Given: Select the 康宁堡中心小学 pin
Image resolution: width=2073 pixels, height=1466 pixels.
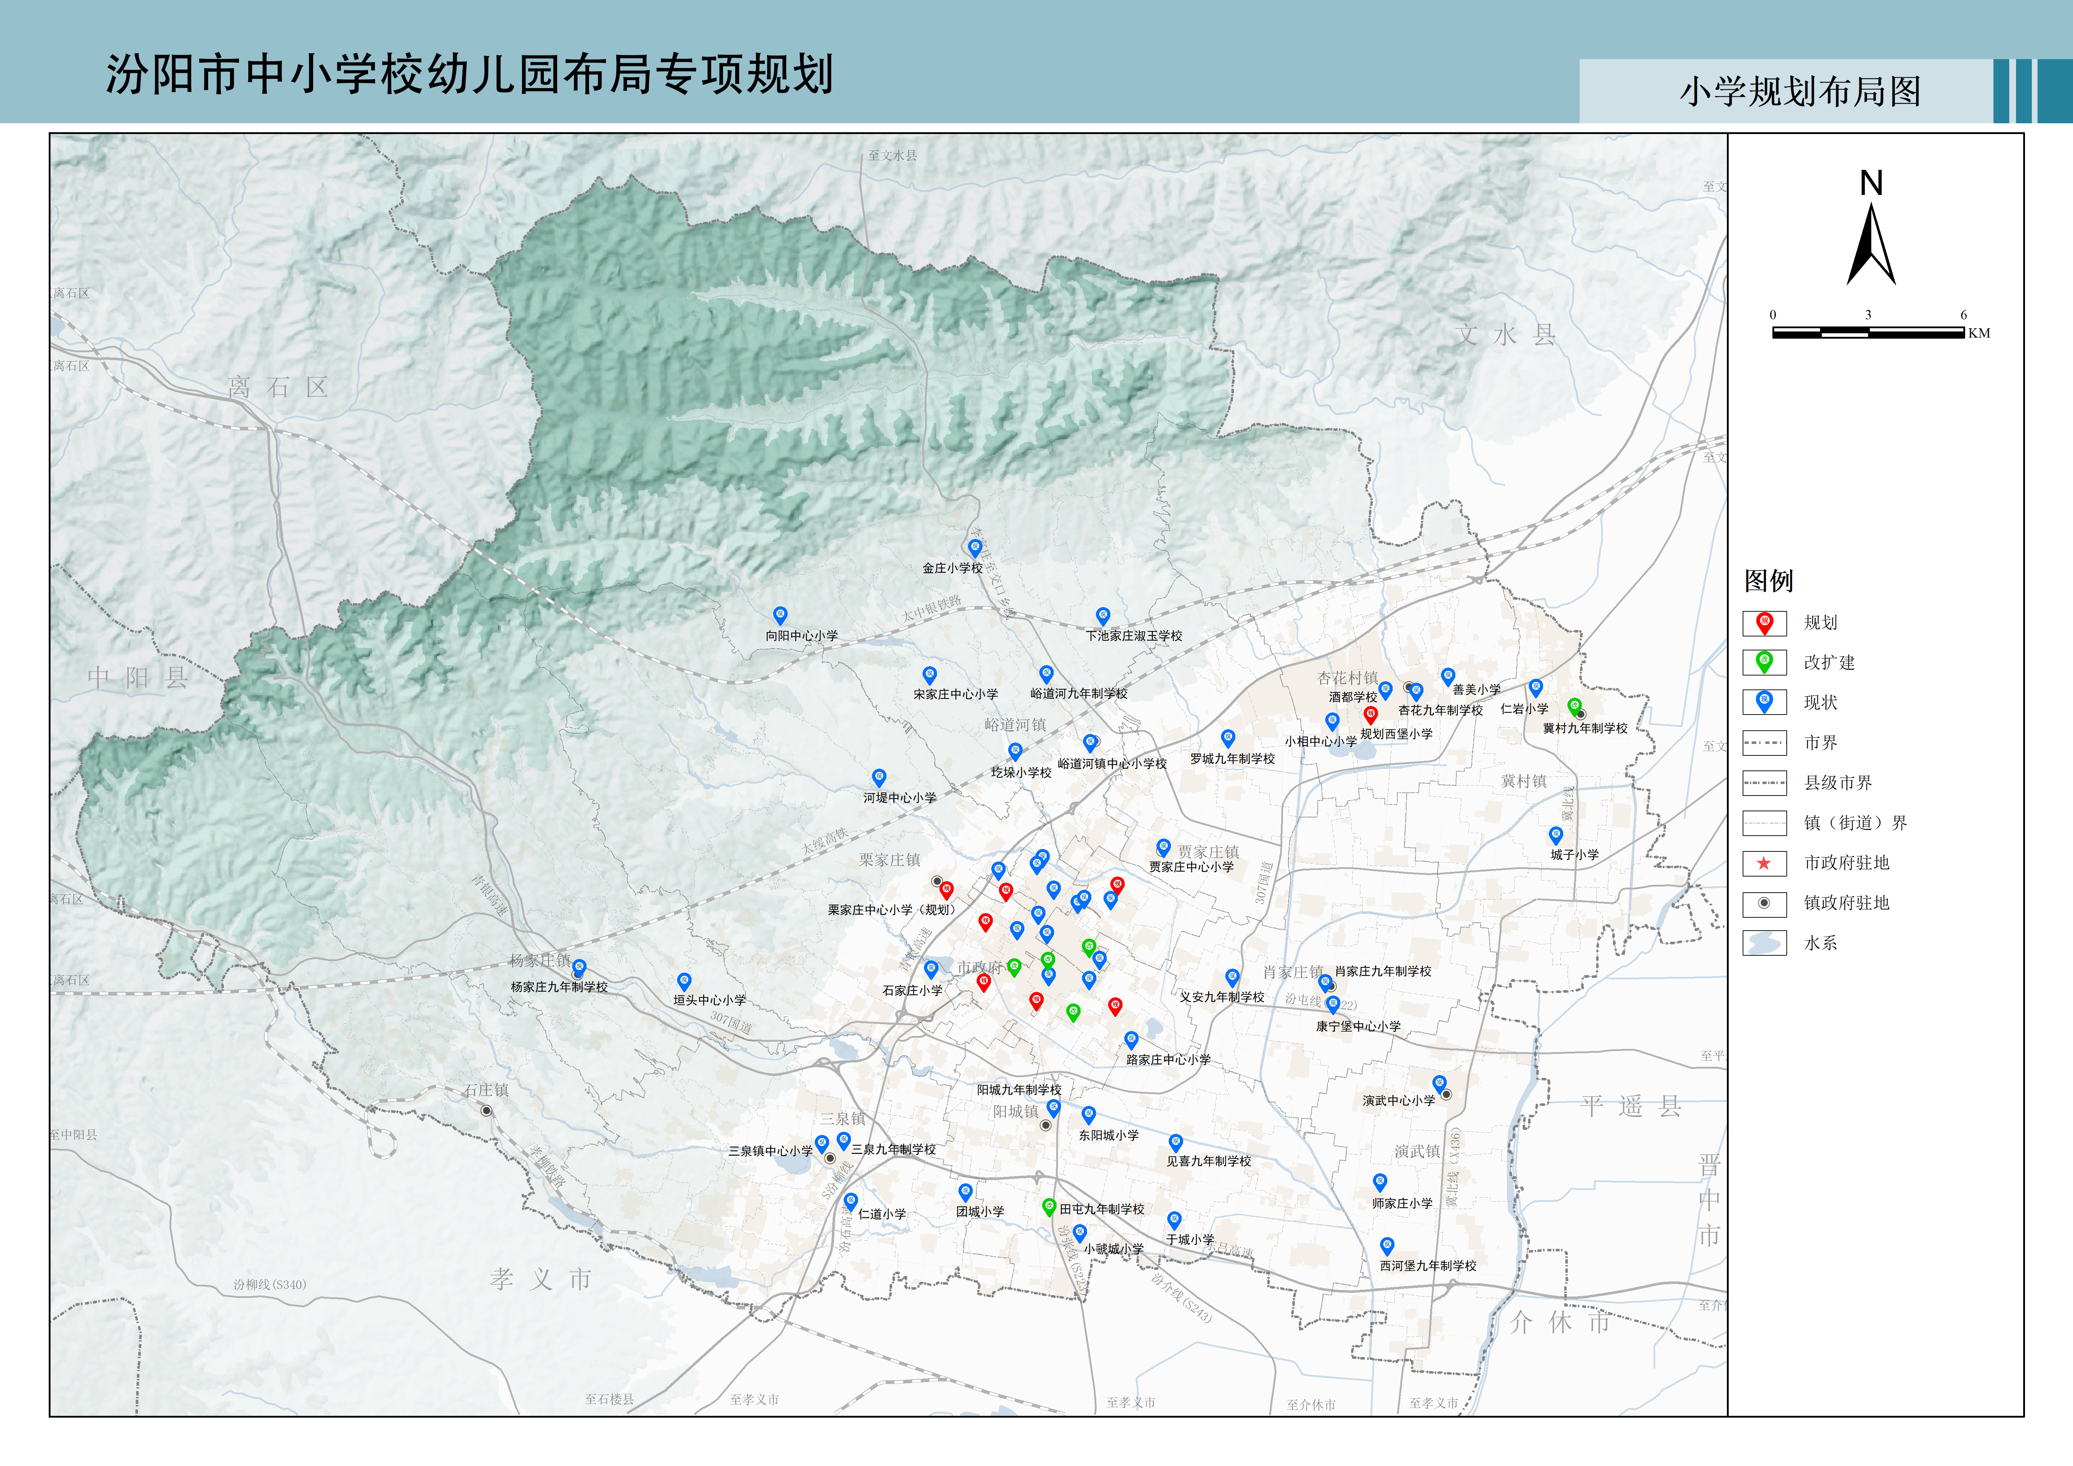Looking at the screenshot, I should point(1333,1005).
